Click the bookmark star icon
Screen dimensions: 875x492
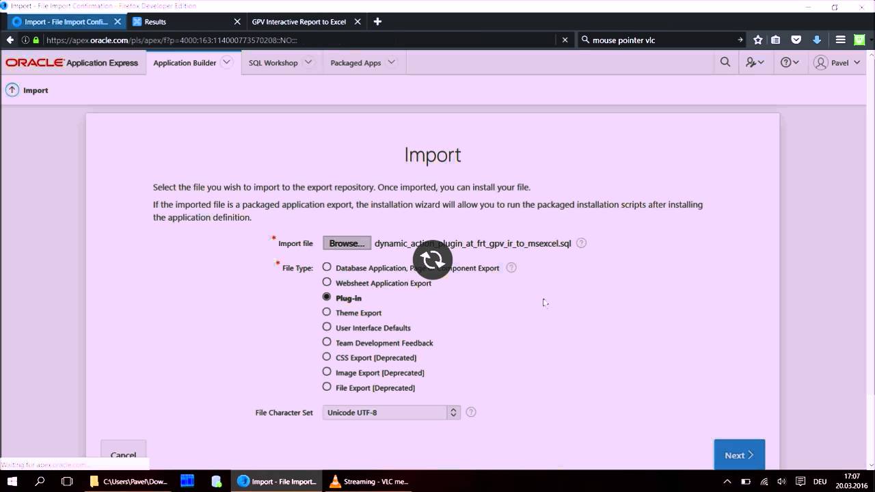point(757,40)
